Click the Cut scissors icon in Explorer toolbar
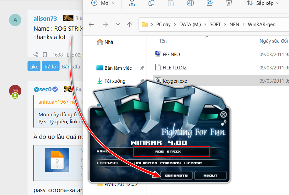The width and height of the screenshot is (289, 195). click(132, 3)
